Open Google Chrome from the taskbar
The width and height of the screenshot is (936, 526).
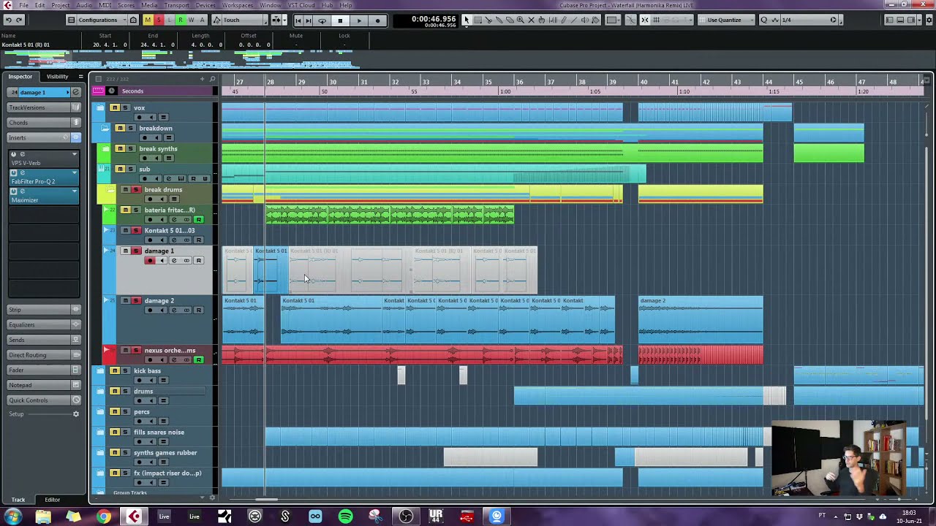tap(104, 517)
